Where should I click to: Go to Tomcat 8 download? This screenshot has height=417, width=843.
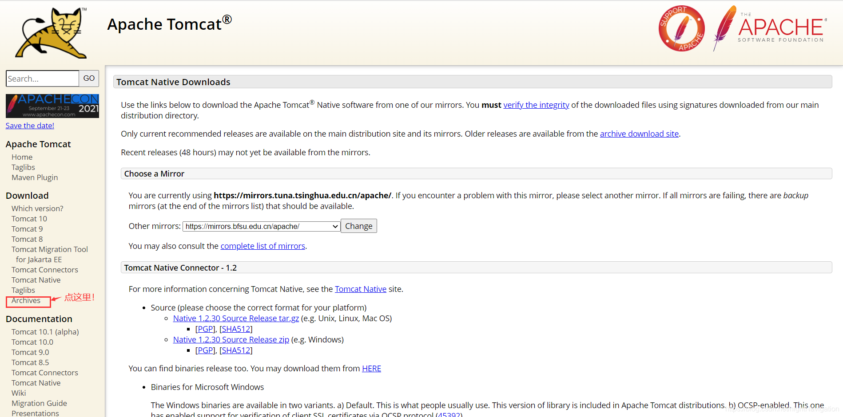pos(27,239)
